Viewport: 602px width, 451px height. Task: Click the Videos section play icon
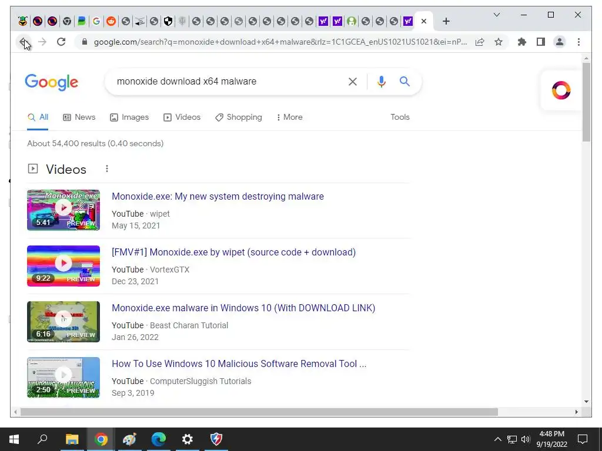(x=33, y=169)
